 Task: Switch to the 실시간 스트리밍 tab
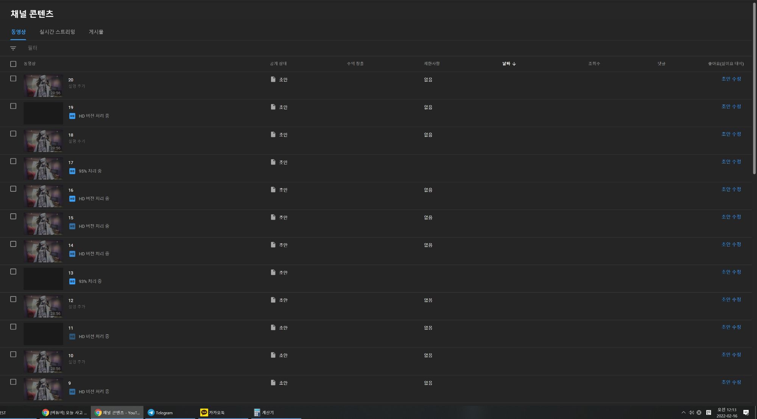coord(57,32)
